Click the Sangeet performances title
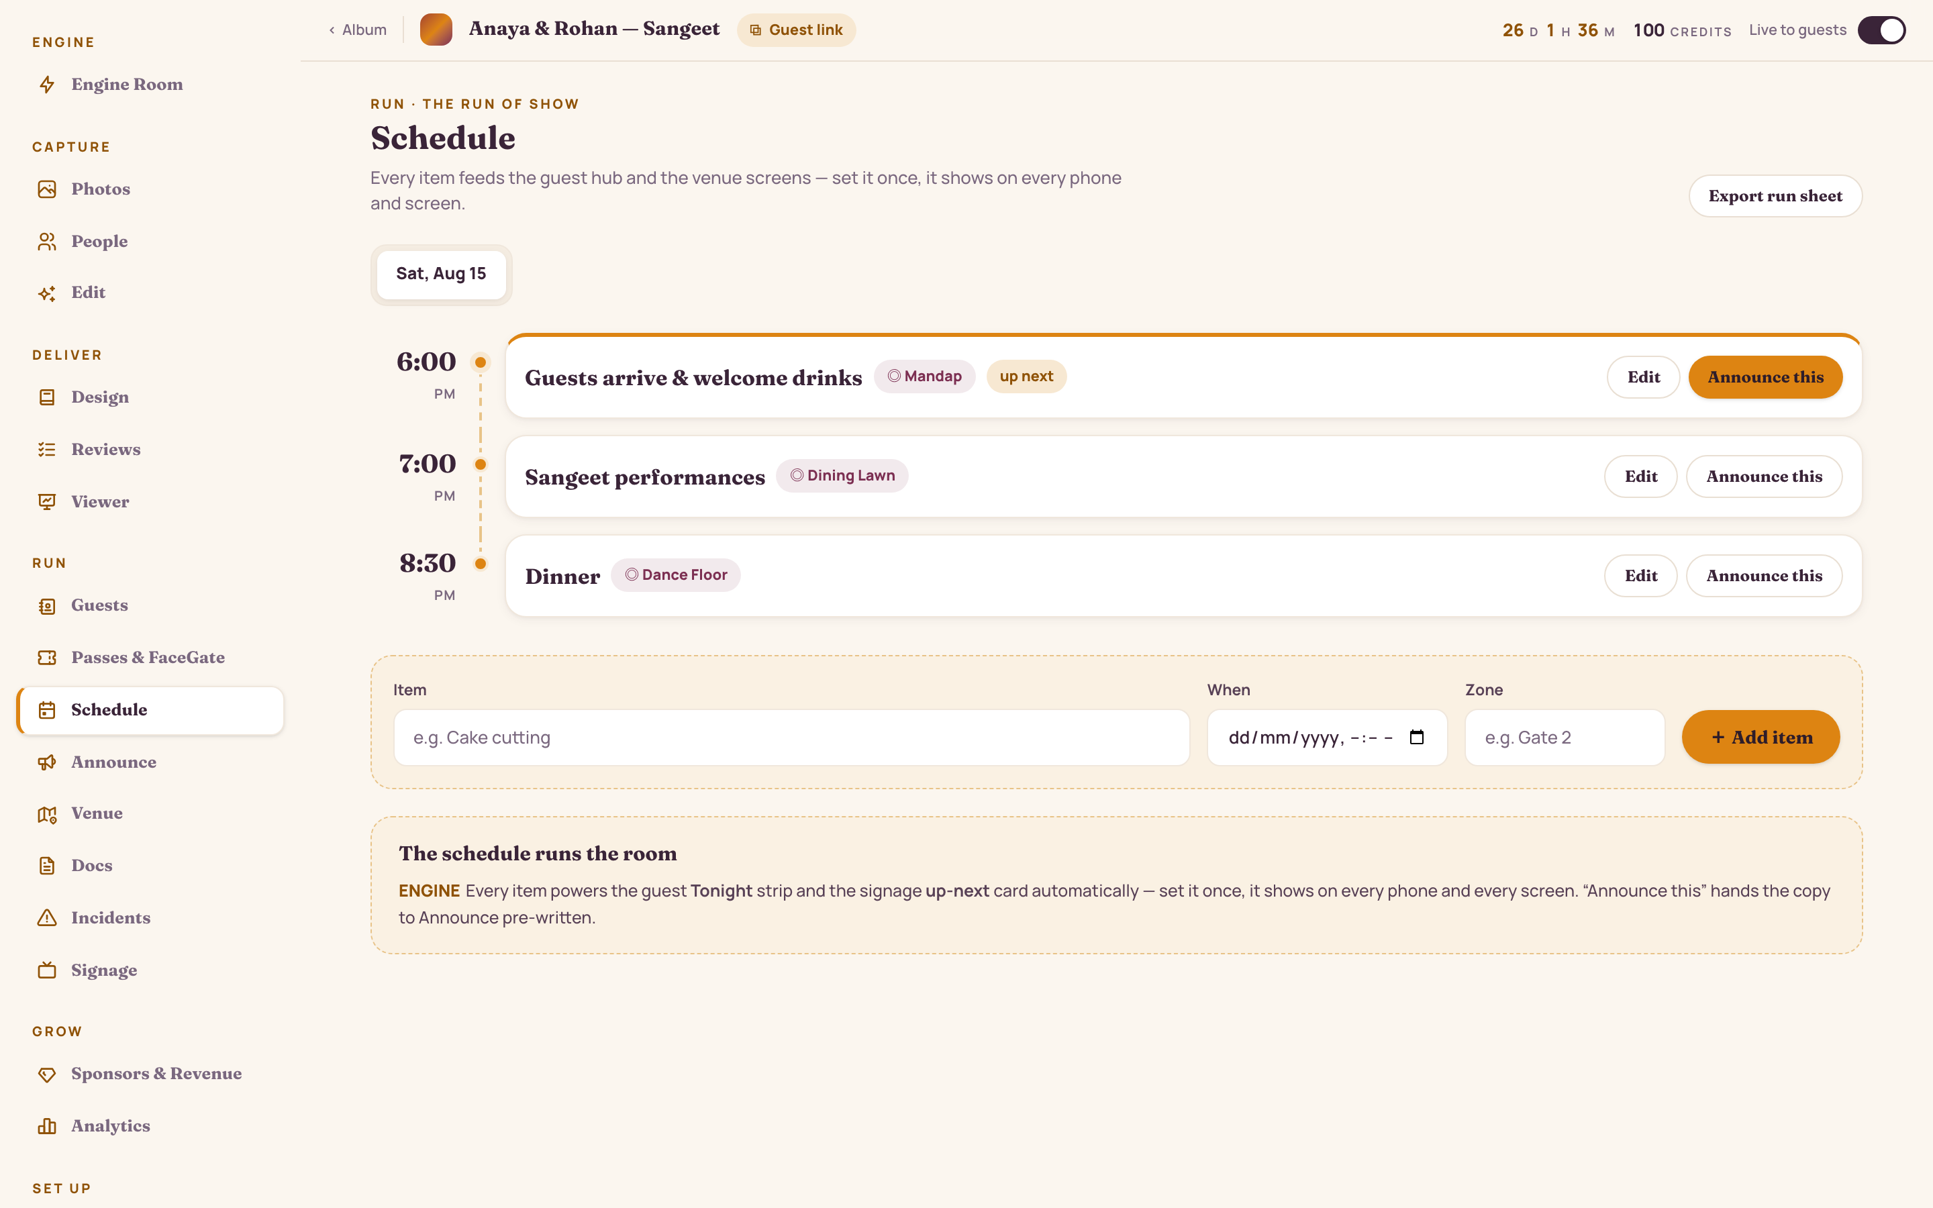 point(644,478)
